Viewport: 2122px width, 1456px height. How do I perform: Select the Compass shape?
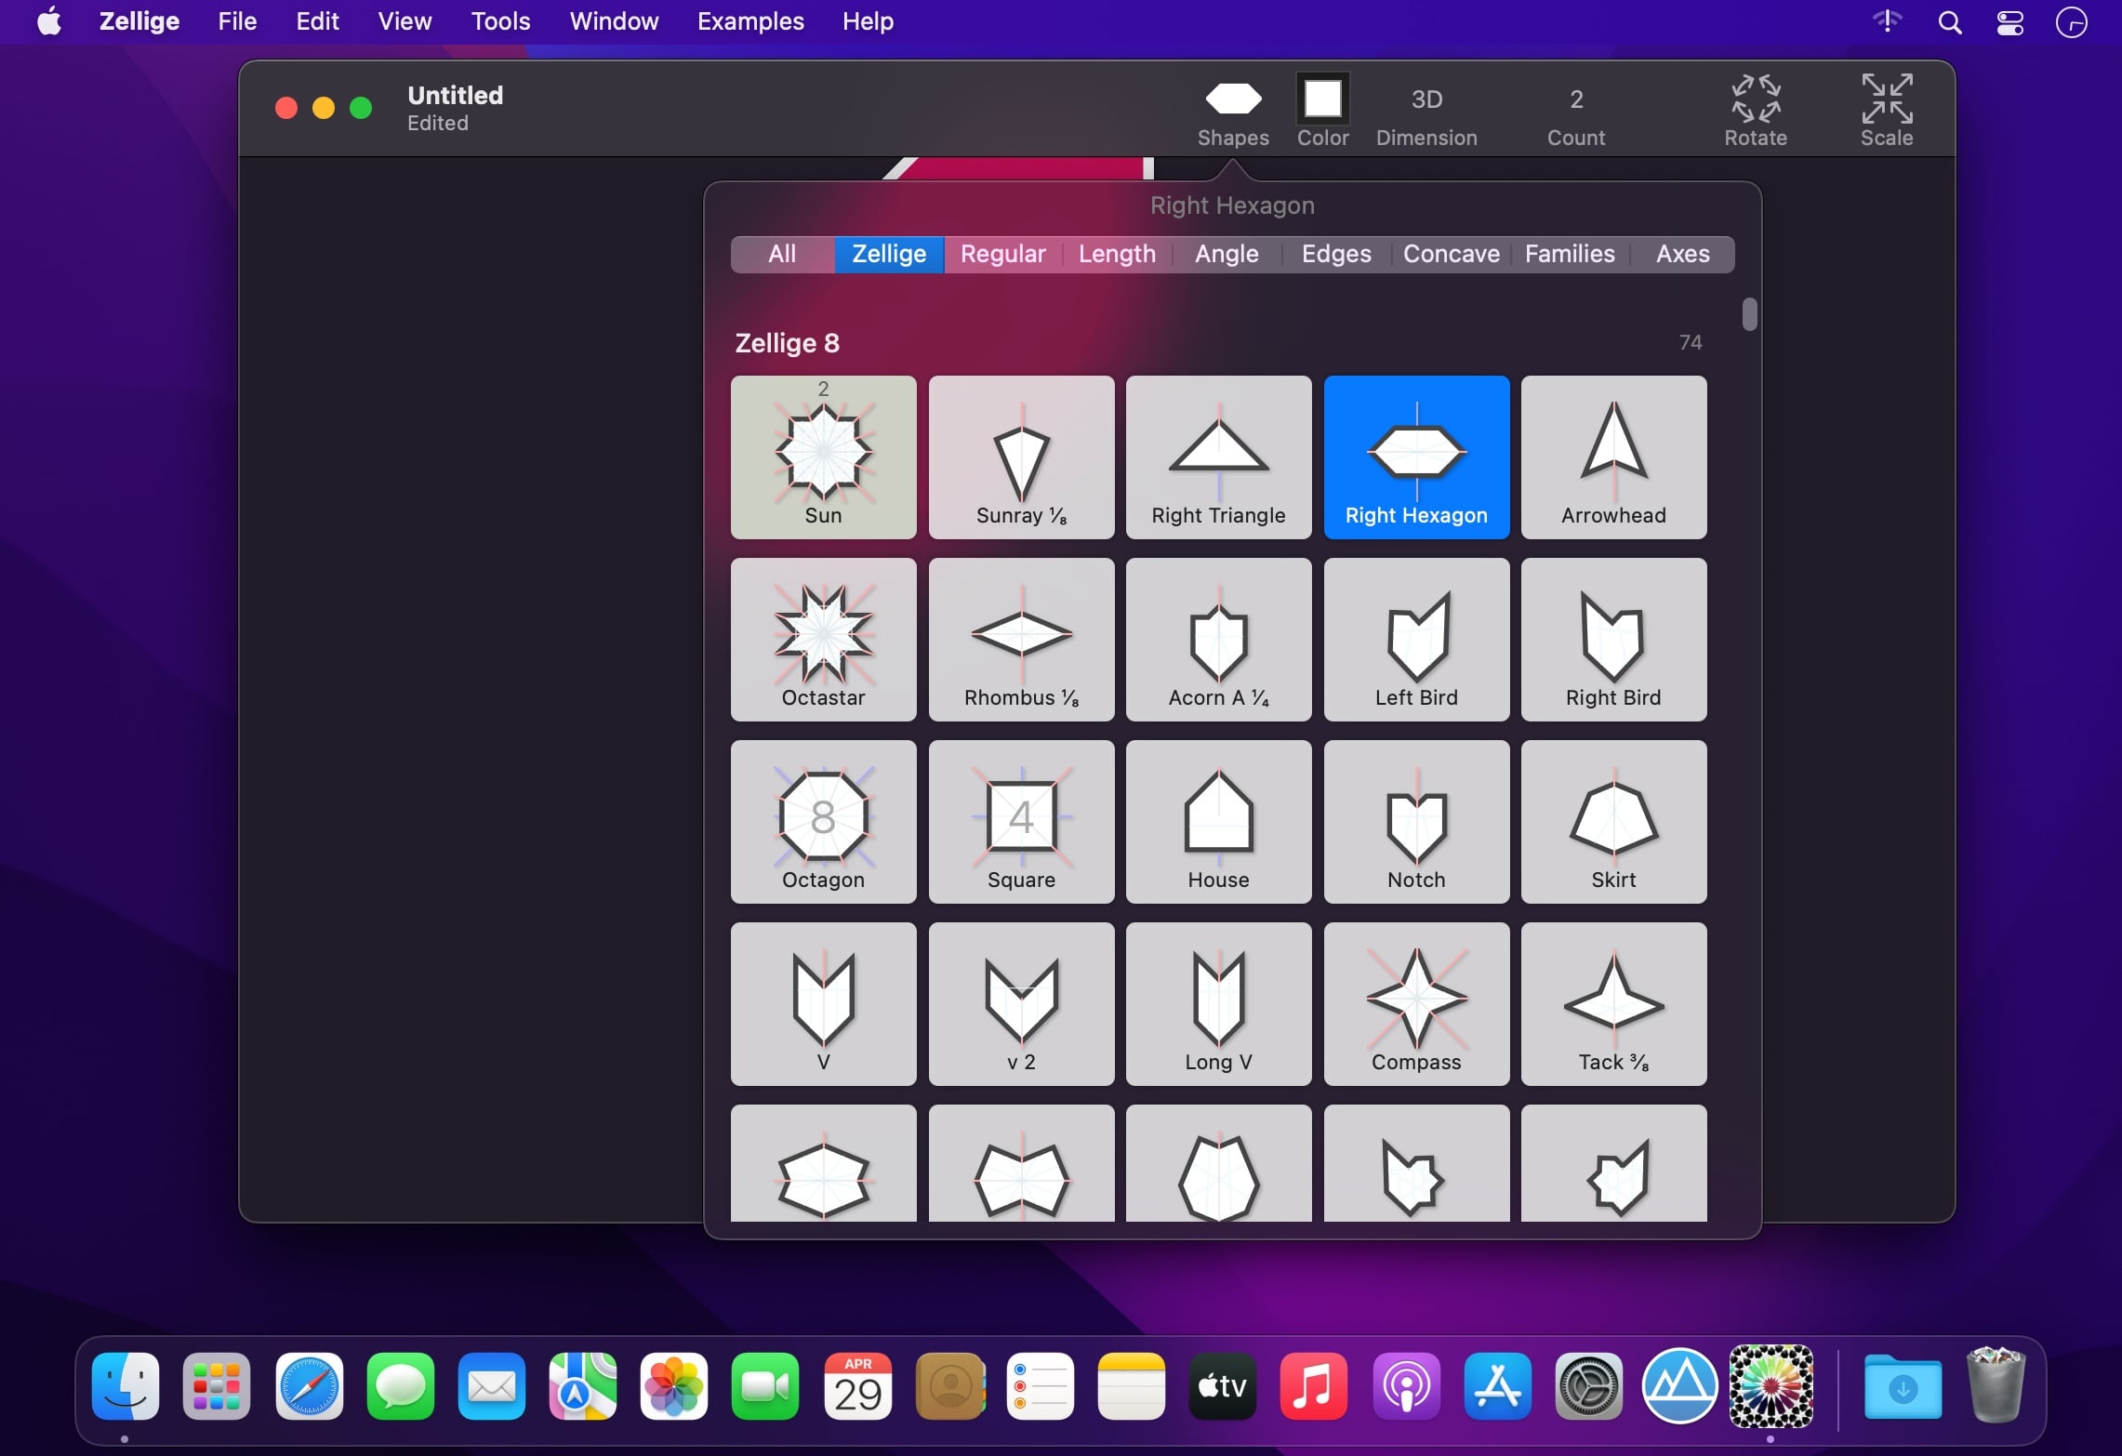pyautogui.click(x=1415, y=1003)
